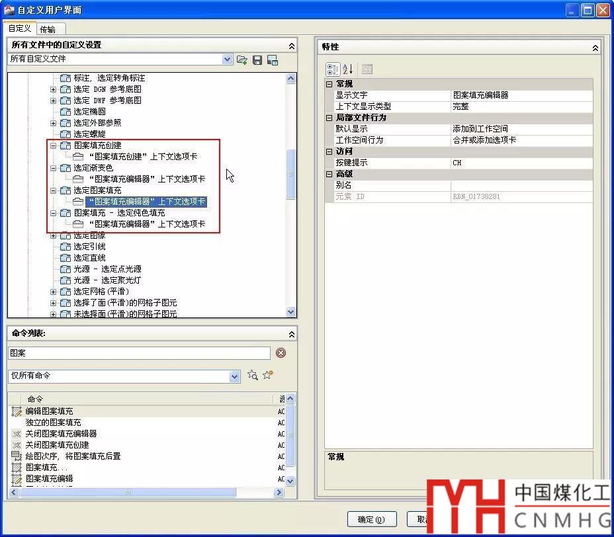Click the load partial customization file icon
This screenshot has height=537, width=614.
[241, 60]
